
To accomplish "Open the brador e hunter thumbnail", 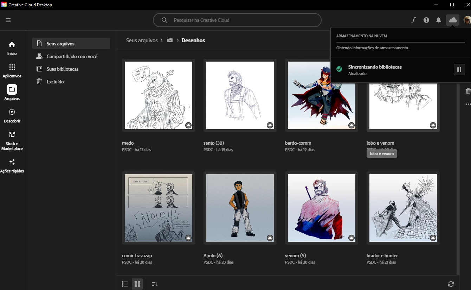I will pos(403,208).
